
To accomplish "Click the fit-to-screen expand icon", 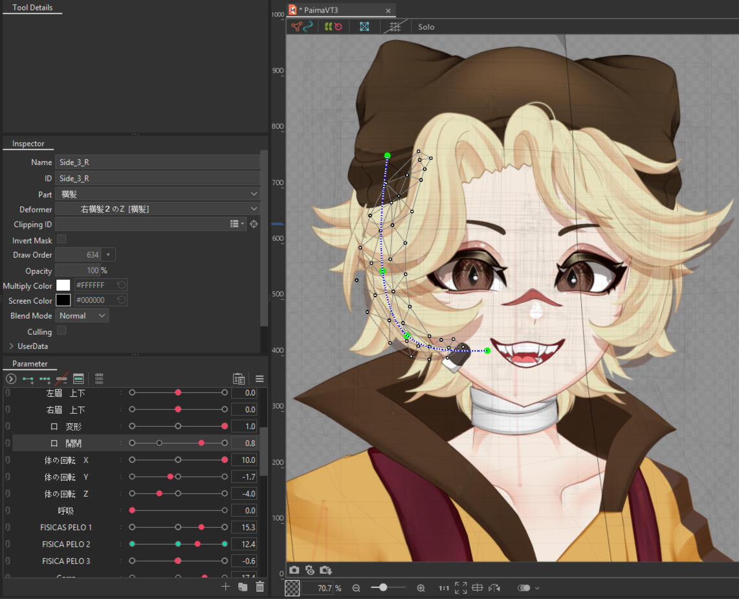I will 461,588.
